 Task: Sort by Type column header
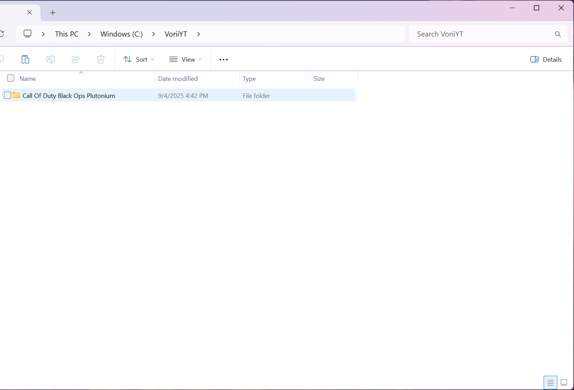249,79
